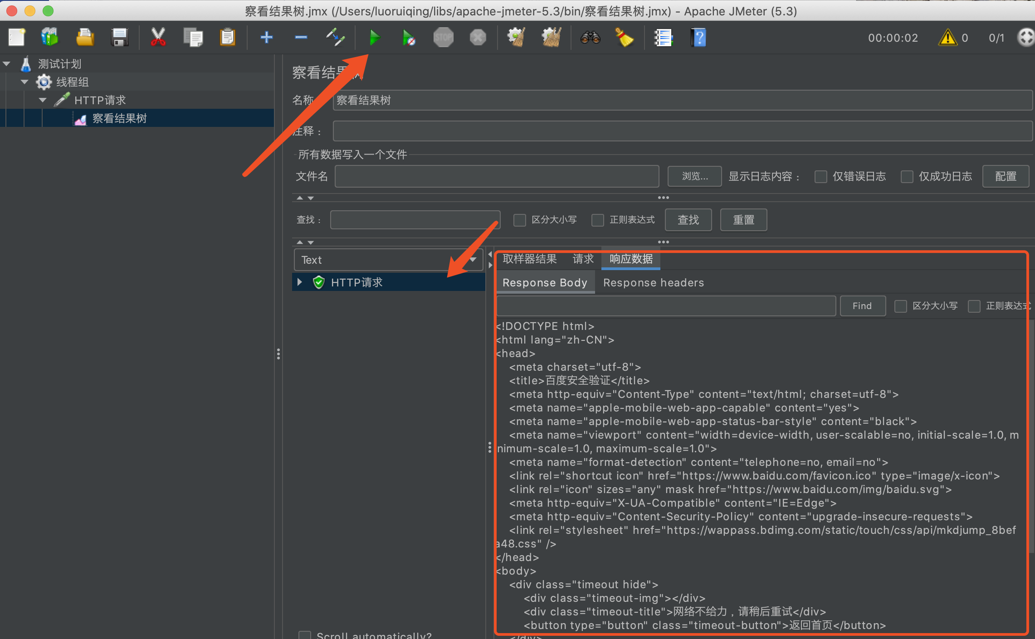Open the Templates icon

click(50, 37)
